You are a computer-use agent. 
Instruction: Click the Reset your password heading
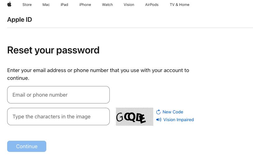(x=53, y=50)
